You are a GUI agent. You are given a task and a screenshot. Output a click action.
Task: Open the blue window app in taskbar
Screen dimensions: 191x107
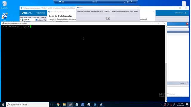(x=95, y=104)
